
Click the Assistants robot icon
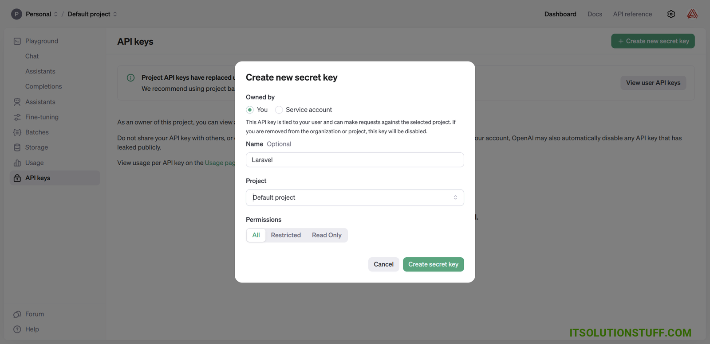pos(17,102)
